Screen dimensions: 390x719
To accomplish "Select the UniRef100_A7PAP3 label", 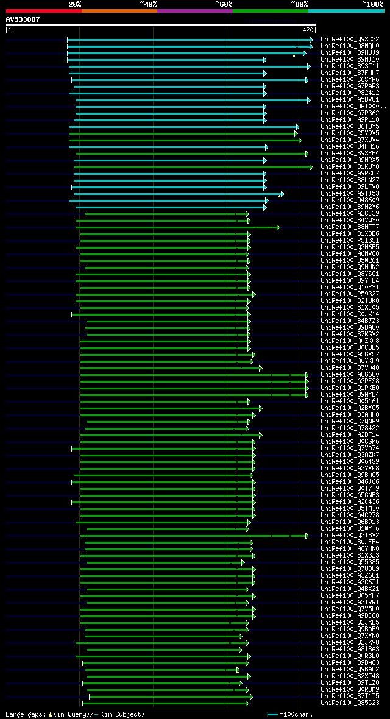I will [x=350, y=86].
